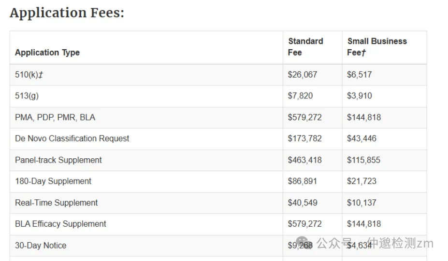The width and height of the screenshot is (448, 261).
Task: Click the $40,549 Real-Time standard fee
Action: point(303,203)
